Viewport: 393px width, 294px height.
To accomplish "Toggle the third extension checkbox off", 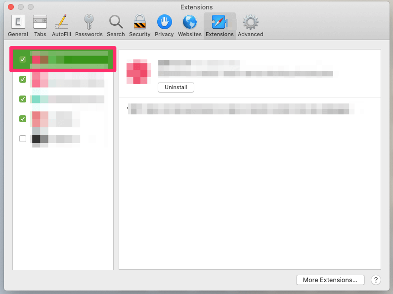I will point(23,99).
